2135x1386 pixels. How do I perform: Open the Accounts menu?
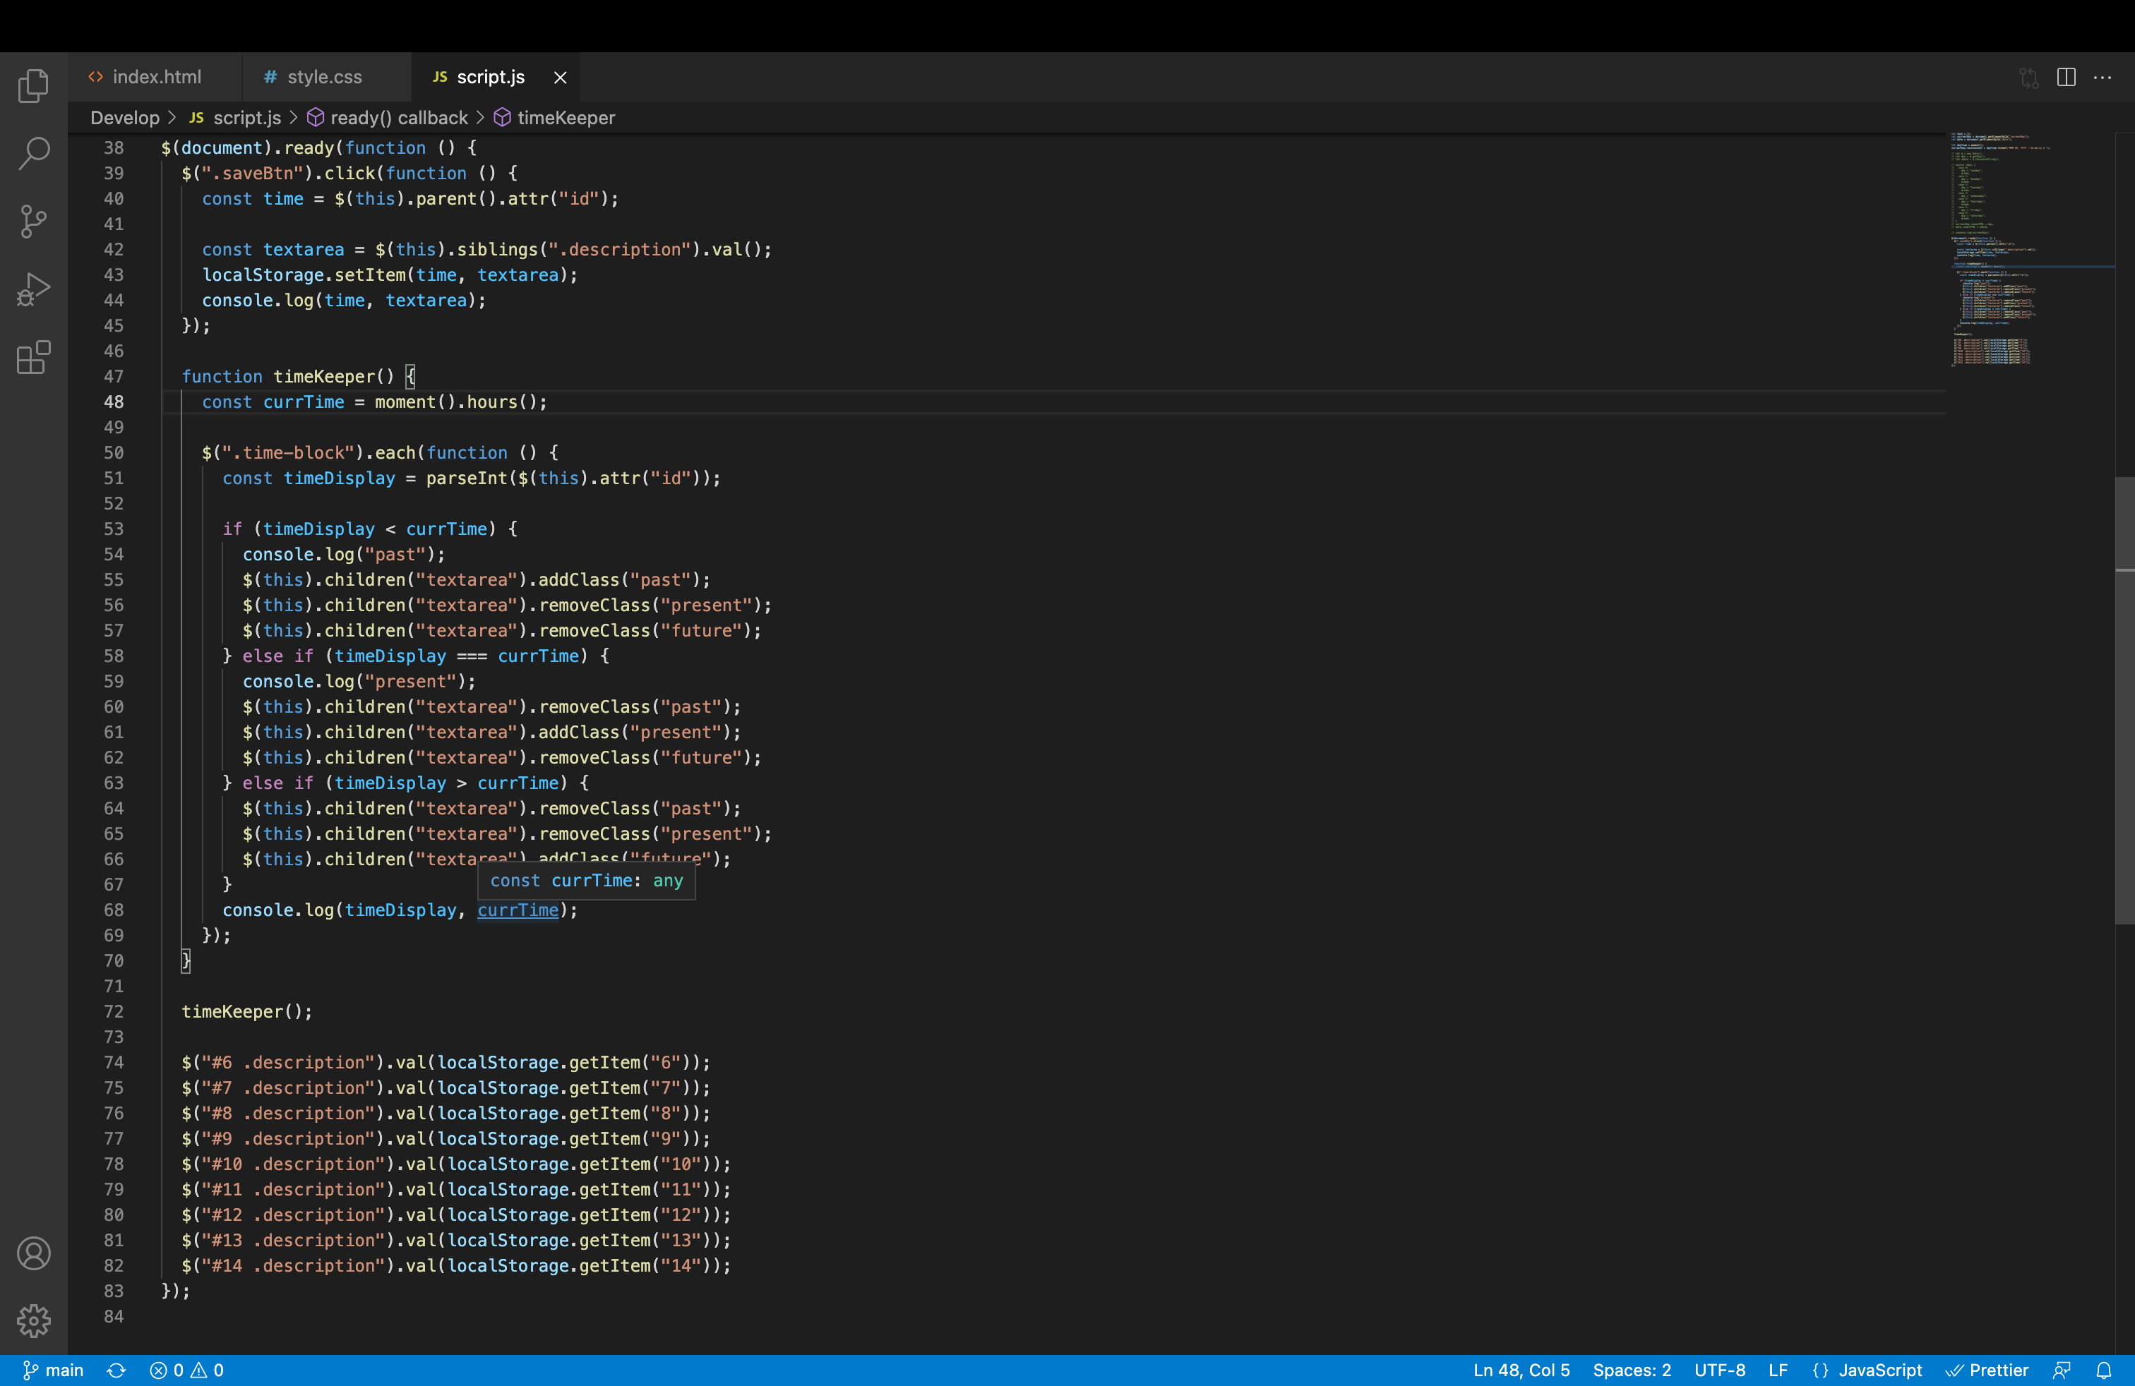(33, 1253)
